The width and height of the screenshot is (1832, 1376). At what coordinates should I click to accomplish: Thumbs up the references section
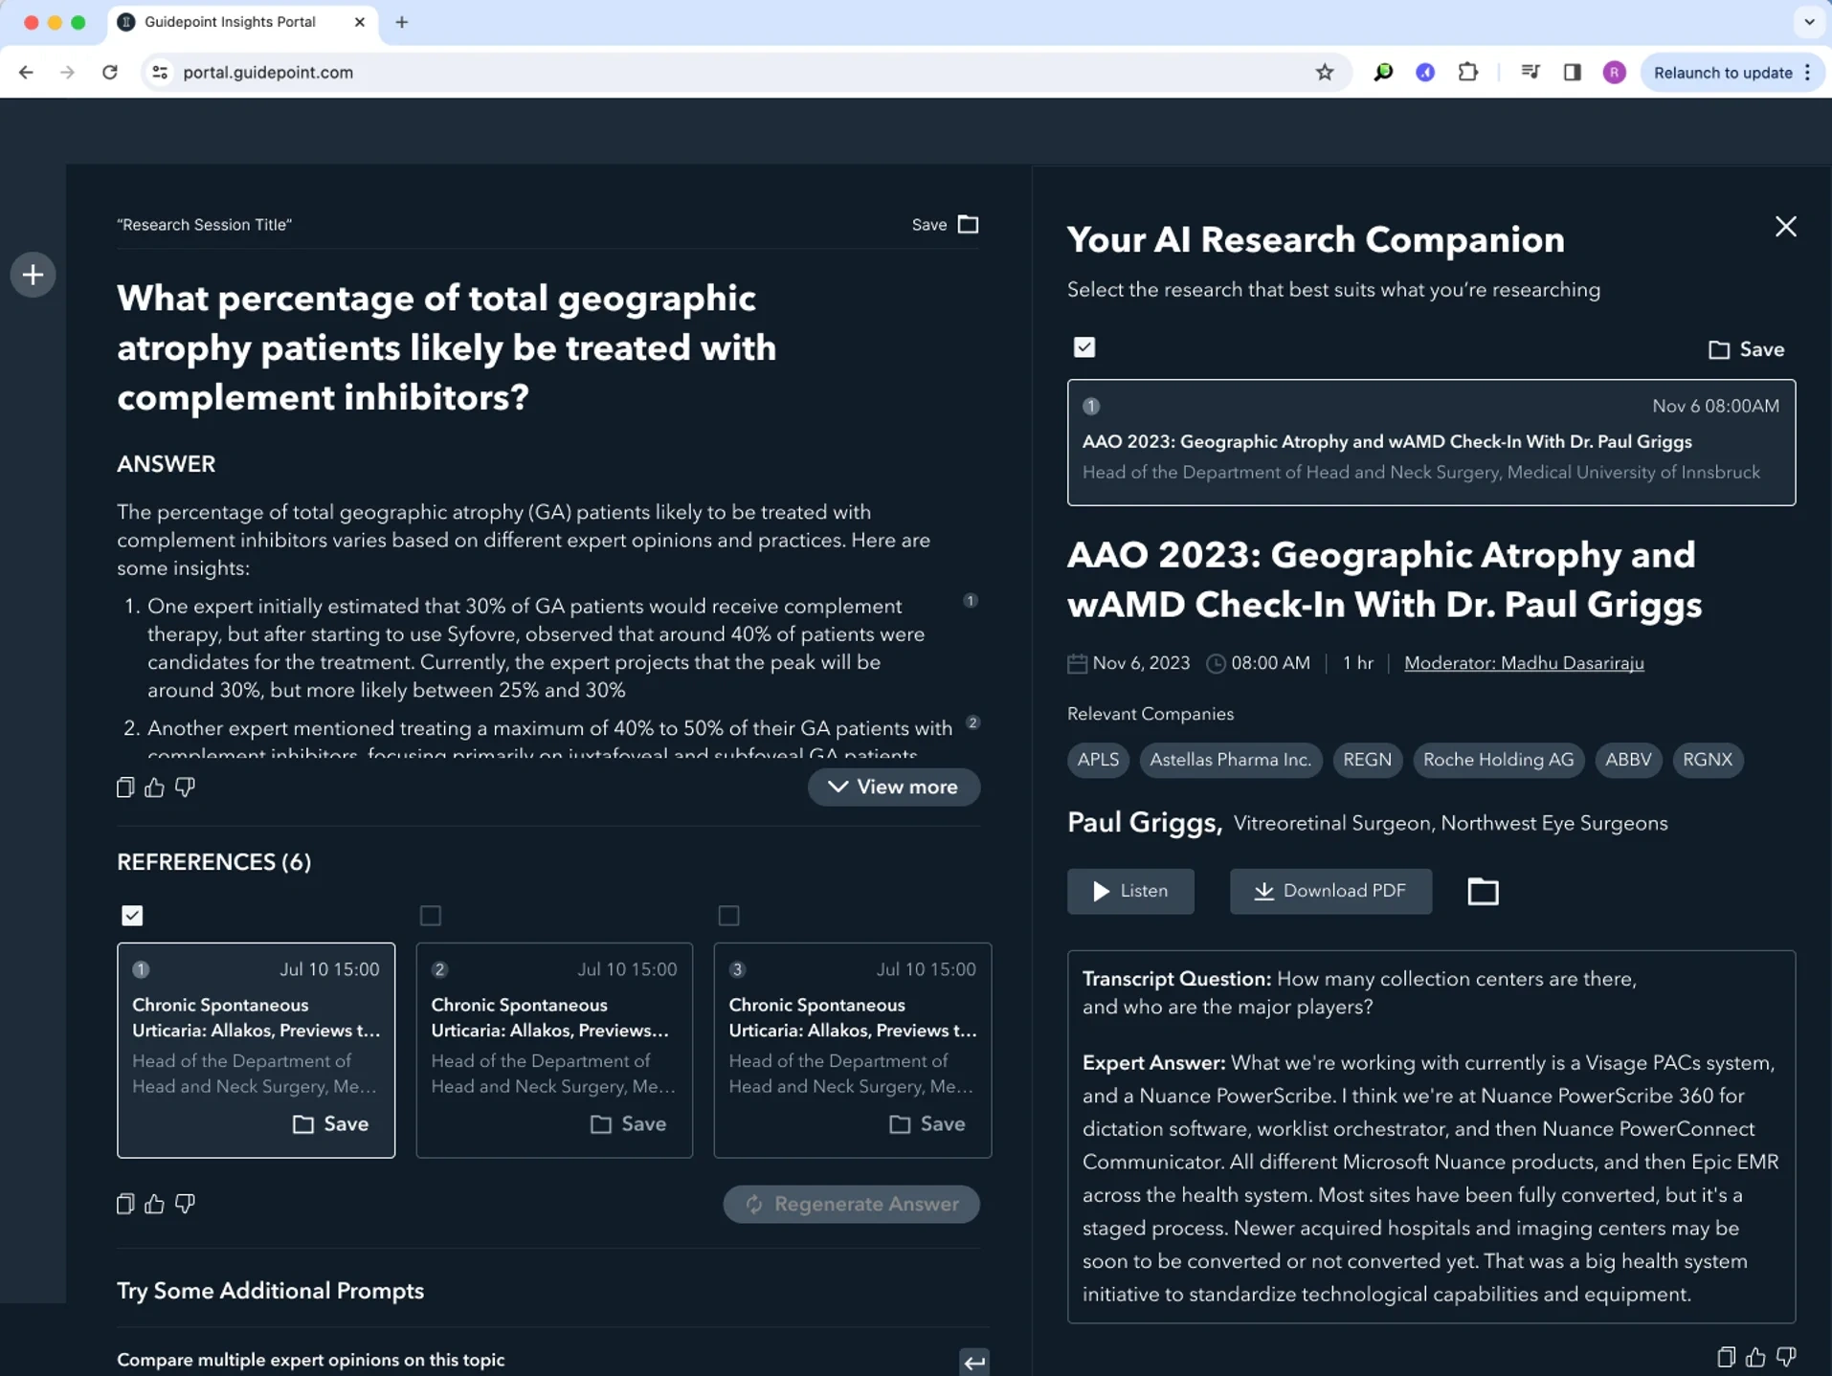tap(154, 1204)
